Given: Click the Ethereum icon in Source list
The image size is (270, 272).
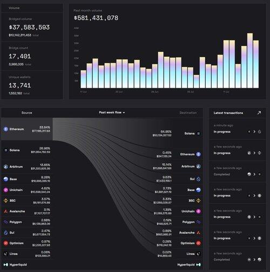Looking at the screenshot, I should coord(6,129).
